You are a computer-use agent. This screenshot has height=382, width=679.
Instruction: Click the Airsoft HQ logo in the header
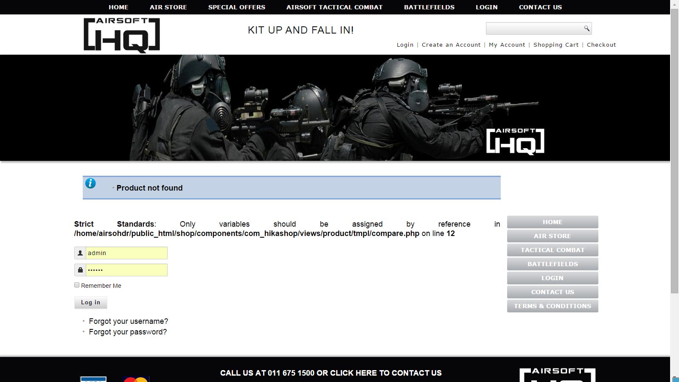click(x=122, y=35)
